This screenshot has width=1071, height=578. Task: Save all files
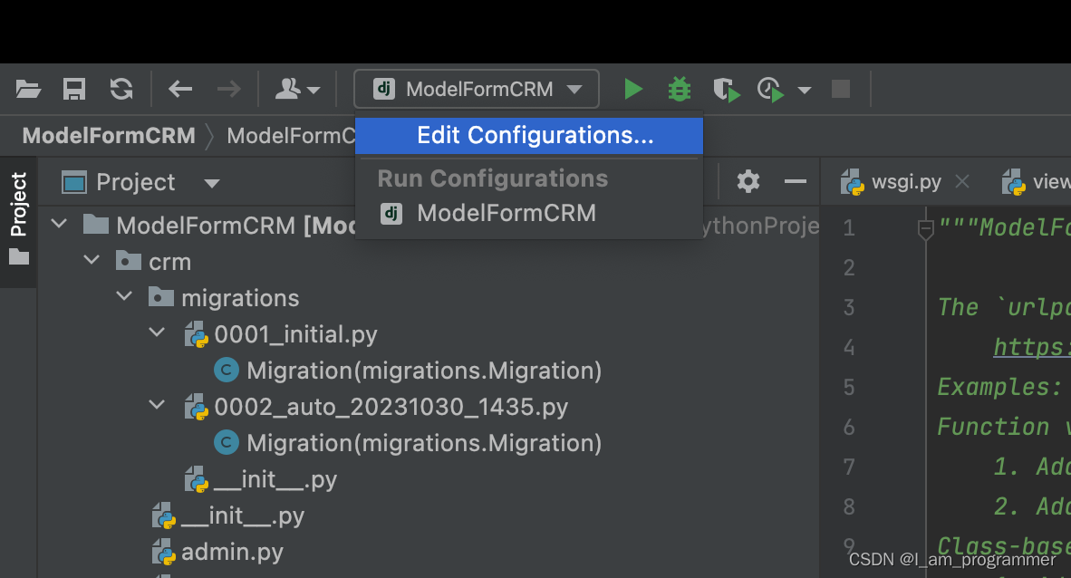(x=73, y=89)
